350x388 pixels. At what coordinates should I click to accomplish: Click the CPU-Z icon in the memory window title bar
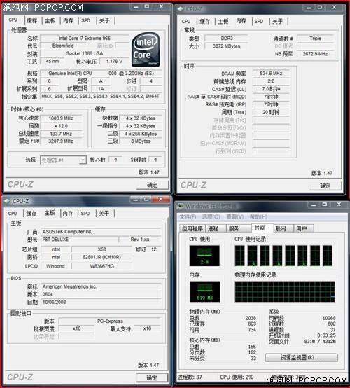pos(181,9)
